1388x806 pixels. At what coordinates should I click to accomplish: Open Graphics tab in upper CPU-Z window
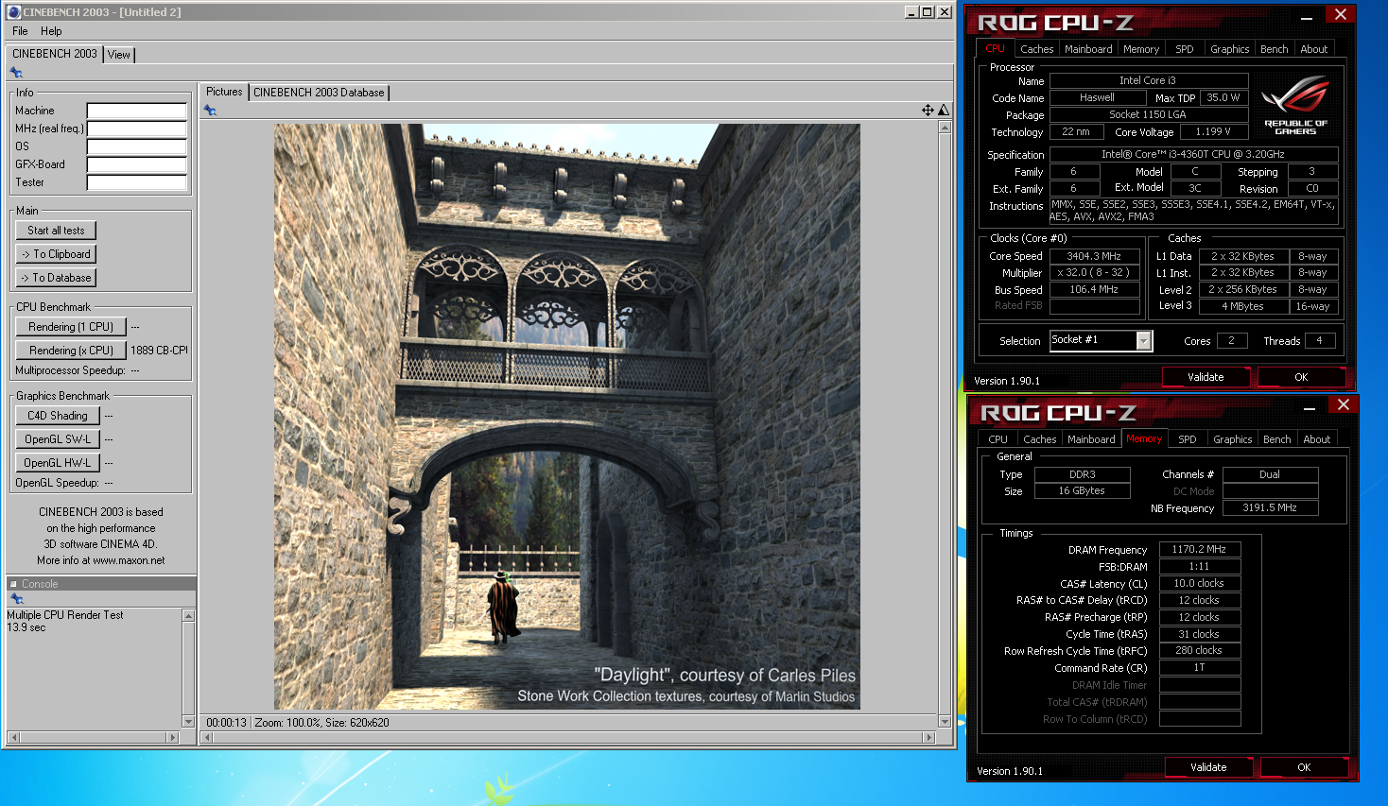tap(1230, 49)
